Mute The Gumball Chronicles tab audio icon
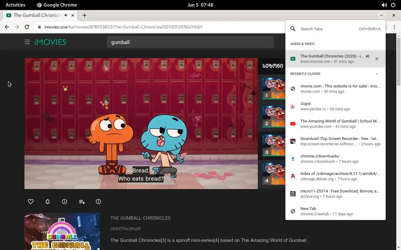 coord(66,15)
